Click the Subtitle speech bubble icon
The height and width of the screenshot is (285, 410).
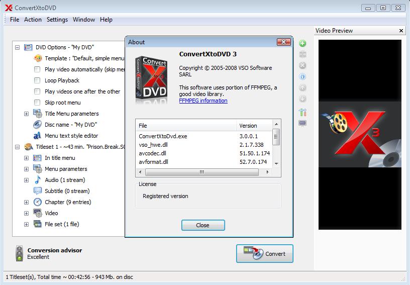click(38, 191)
